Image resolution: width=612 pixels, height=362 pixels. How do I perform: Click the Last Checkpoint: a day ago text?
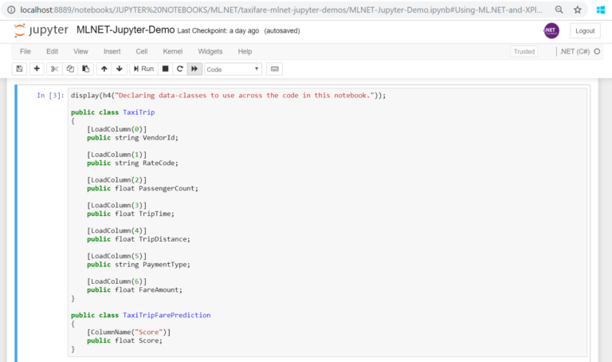[218, 30]
